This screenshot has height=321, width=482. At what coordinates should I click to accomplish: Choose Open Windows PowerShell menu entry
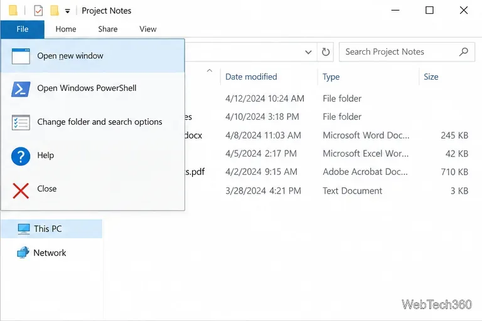93,88
